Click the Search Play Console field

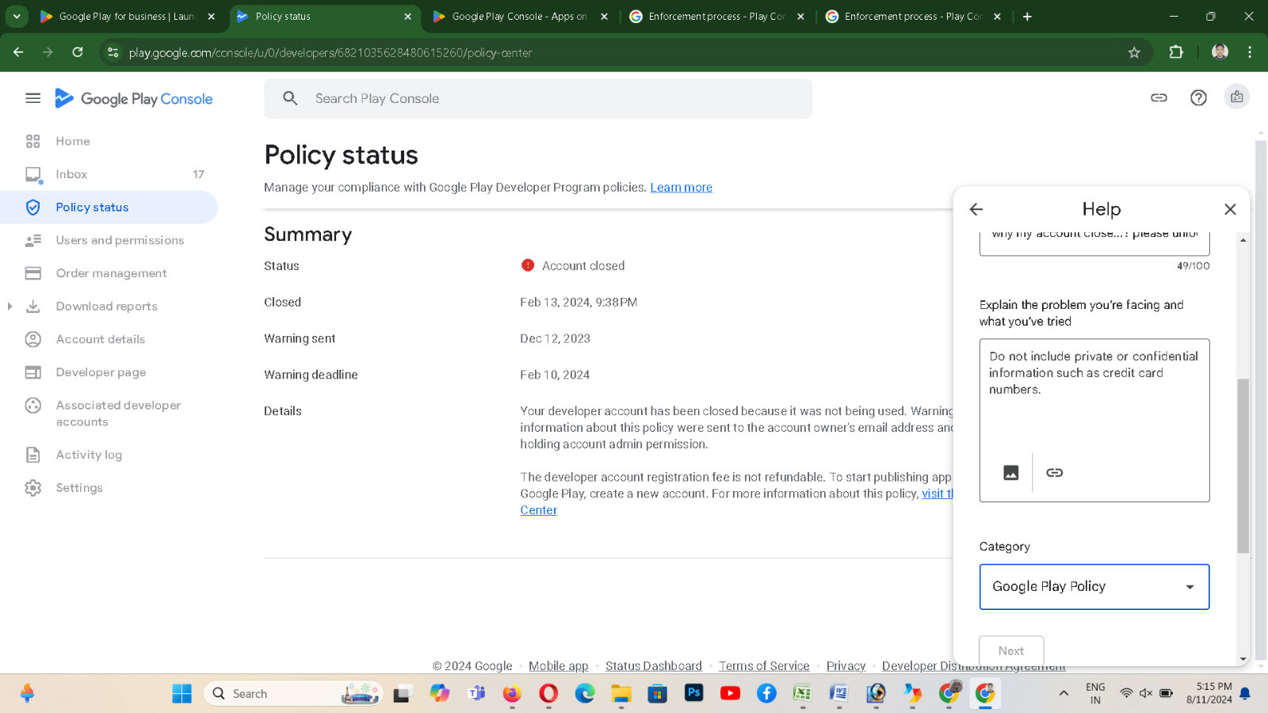tap(538, 98)
